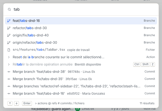
Task: Click commit icon for 'fix/tabs-dnd-35' merge
Action: tap(9, 79)
